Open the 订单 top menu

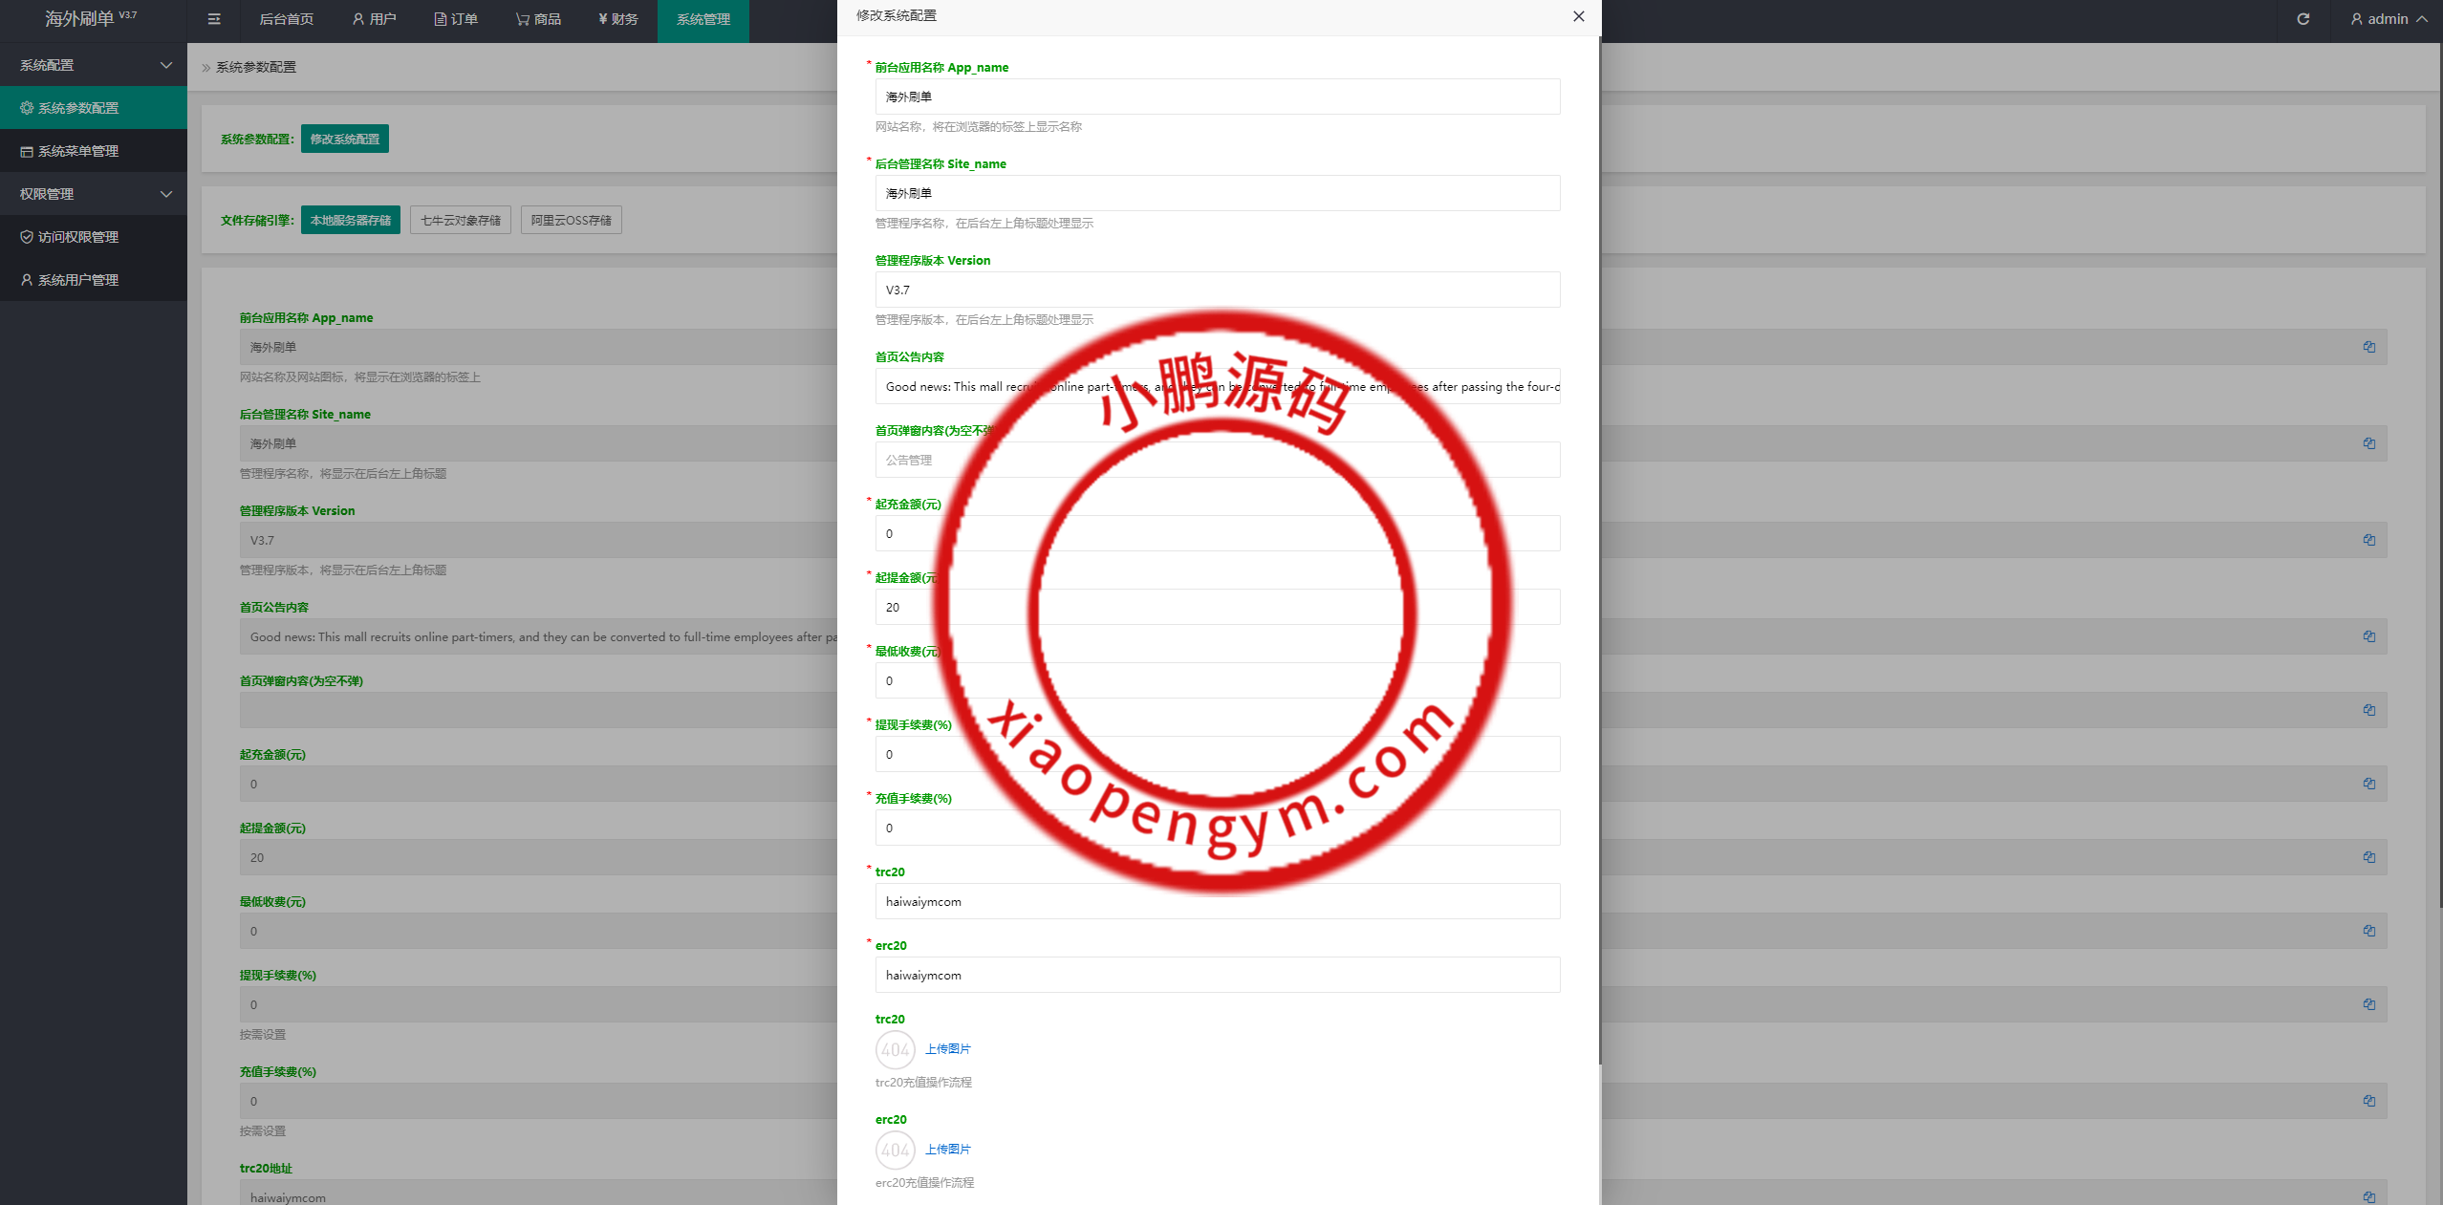tap(456, 19)
